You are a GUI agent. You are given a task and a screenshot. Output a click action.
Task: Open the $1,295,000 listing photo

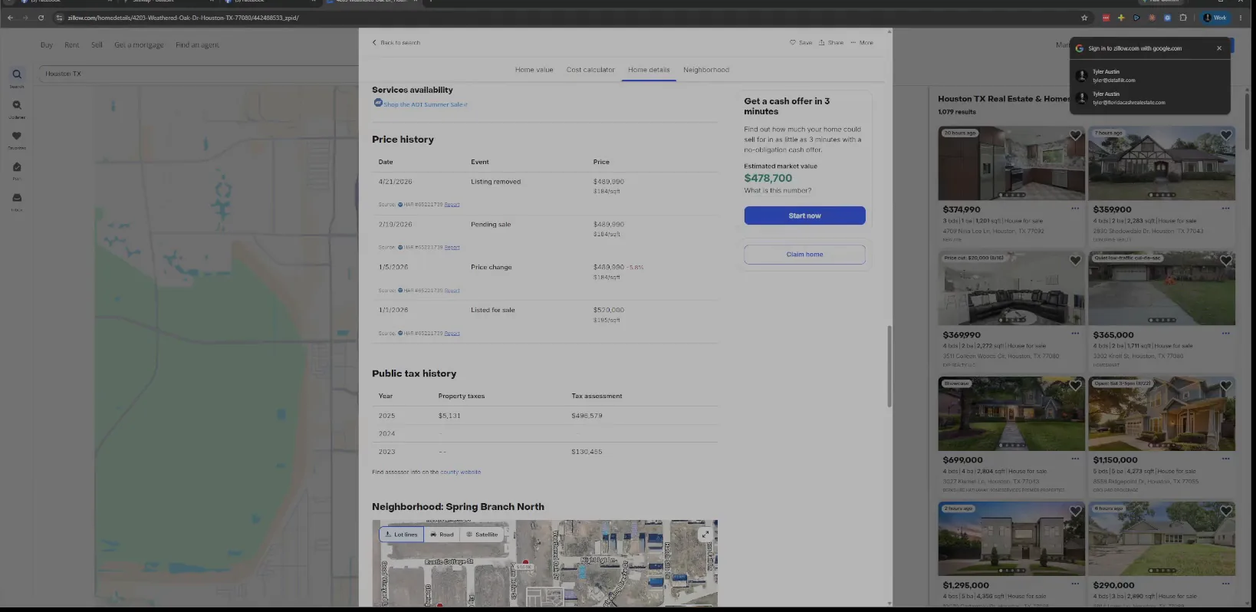click(1011, 538)
